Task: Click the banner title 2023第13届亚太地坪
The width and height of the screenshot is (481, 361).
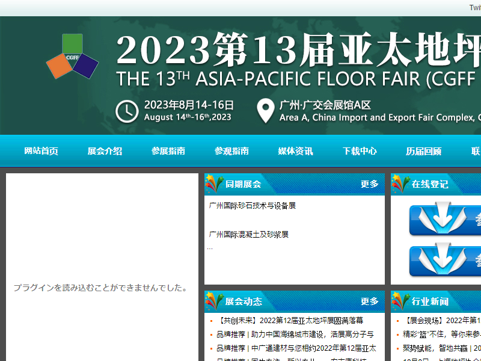Action: tap(298, 50)
